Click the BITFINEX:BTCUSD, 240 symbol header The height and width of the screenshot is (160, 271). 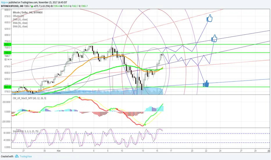(x=12, y=6)
